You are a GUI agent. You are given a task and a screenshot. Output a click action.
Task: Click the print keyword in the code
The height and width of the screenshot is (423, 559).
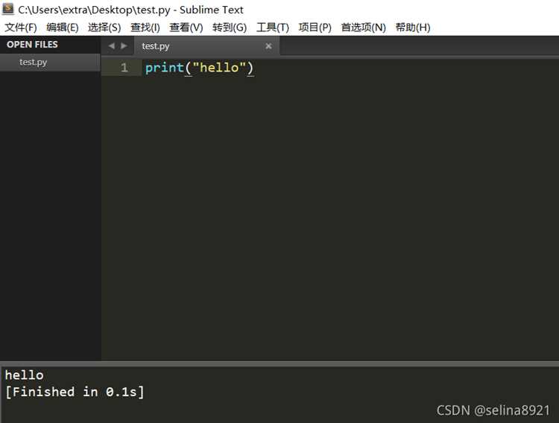coord(165,67)
